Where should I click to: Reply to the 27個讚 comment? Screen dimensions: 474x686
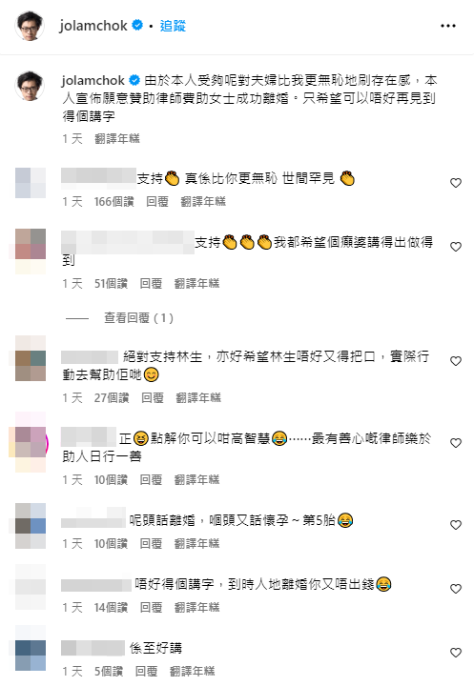click(x=152, y=397)
